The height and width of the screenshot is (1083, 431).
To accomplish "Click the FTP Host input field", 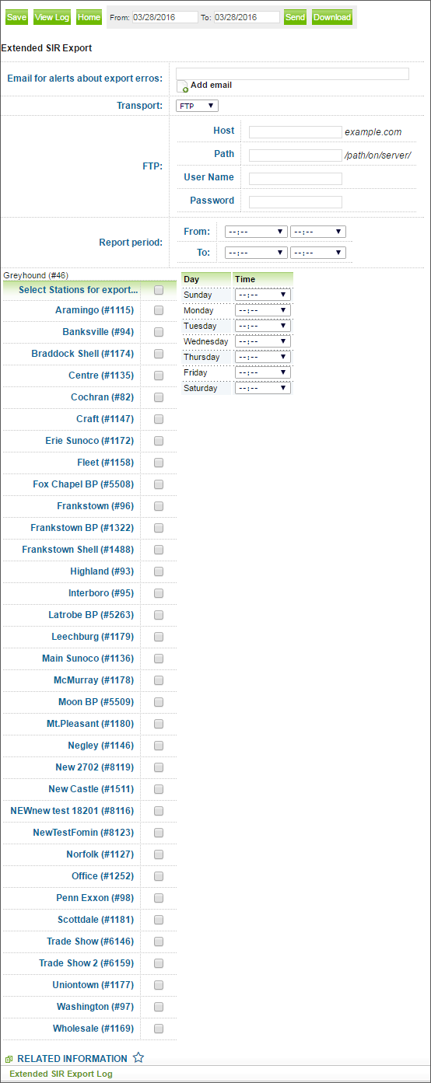I will click(296, 132).
